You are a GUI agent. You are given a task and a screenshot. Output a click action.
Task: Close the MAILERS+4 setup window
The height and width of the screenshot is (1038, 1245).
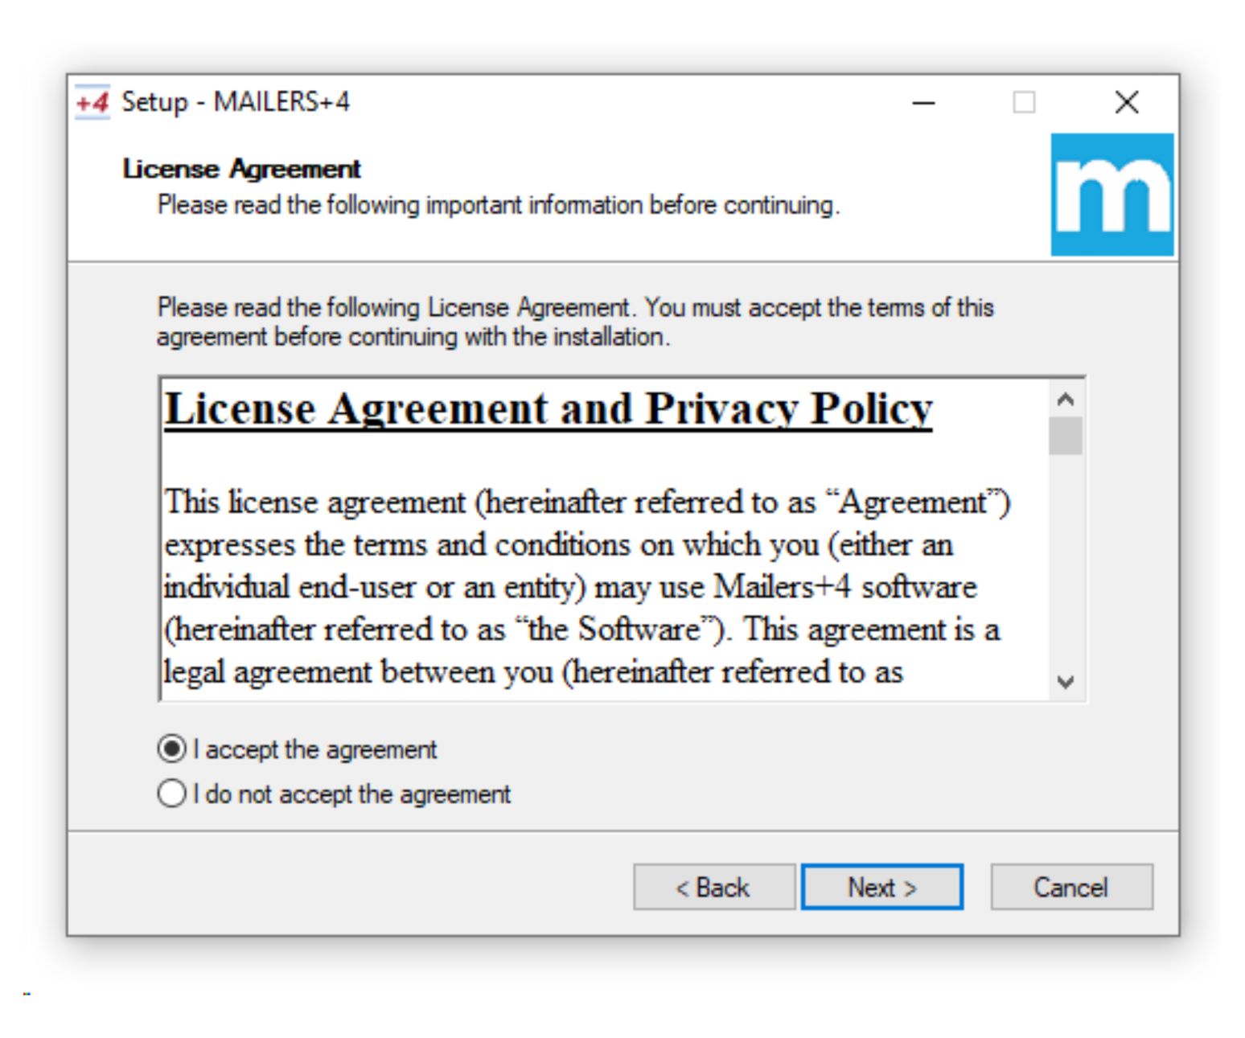coord(1127,103)
